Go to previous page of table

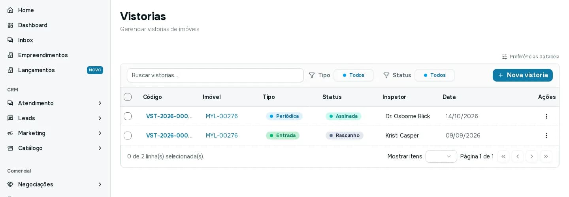point(518,156)
